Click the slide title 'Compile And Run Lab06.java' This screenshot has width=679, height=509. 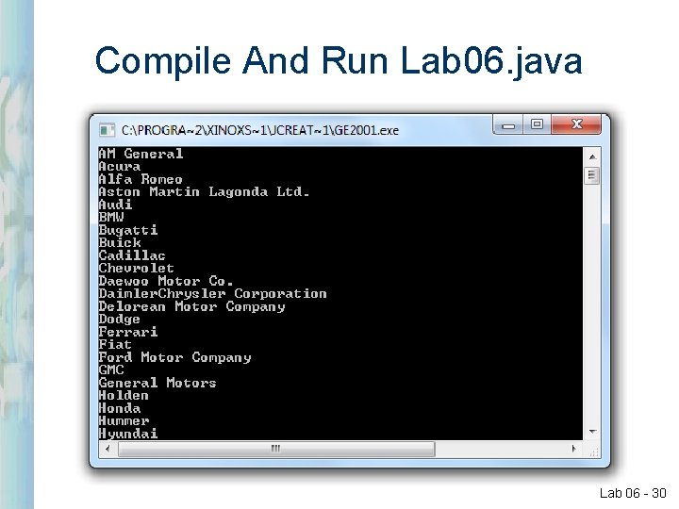[339, 61]
